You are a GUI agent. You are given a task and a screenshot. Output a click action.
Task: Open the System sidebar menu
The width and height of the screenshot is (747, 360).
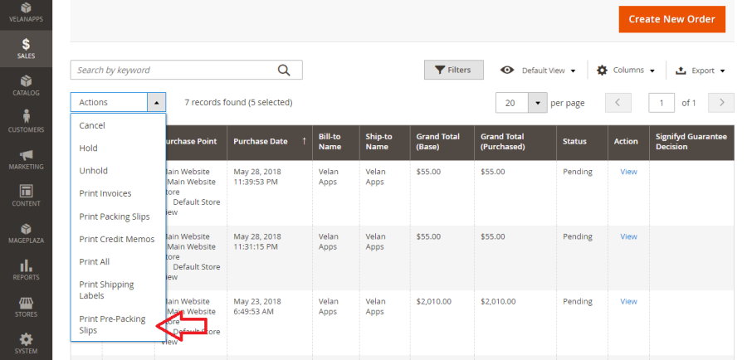coord(26,343)
